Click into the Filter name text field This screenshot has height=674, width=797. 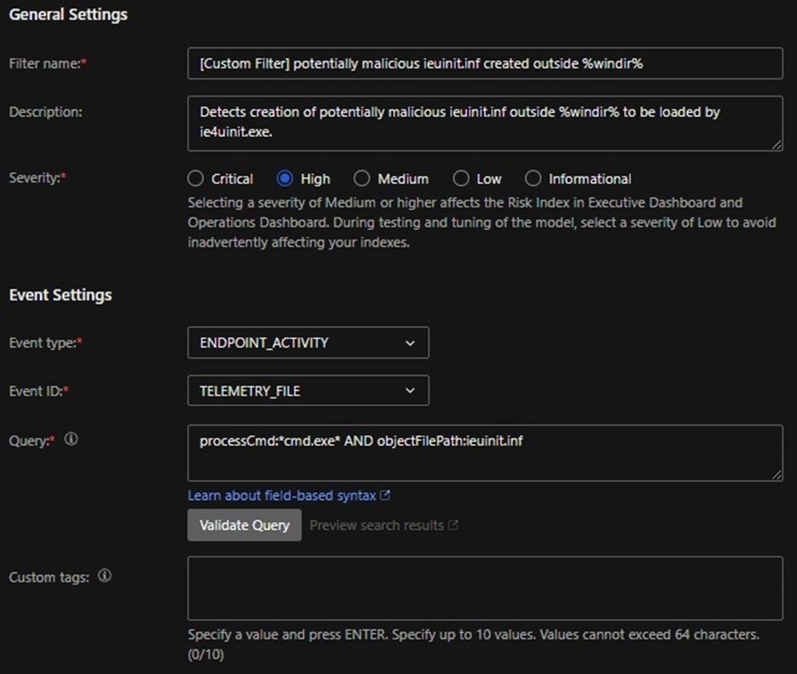[x=484, y=63]
